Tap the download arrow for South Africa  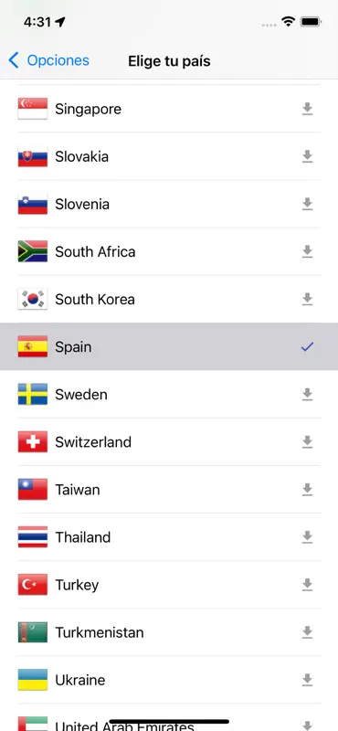pos(307,251)
